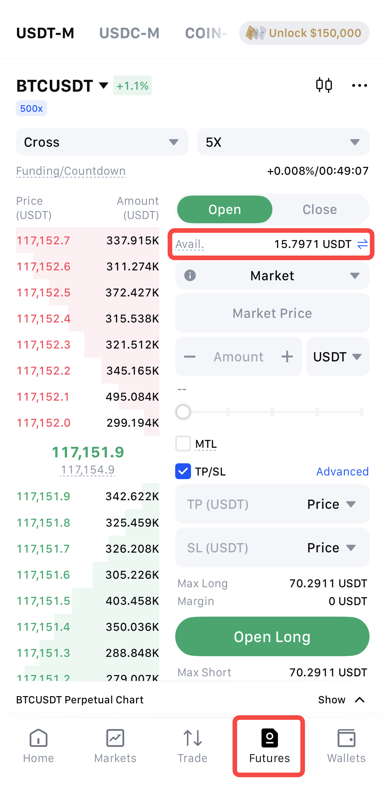Go to the Home tab icon
The height and width of the screenshot is (798, 385).
(39, 738)
